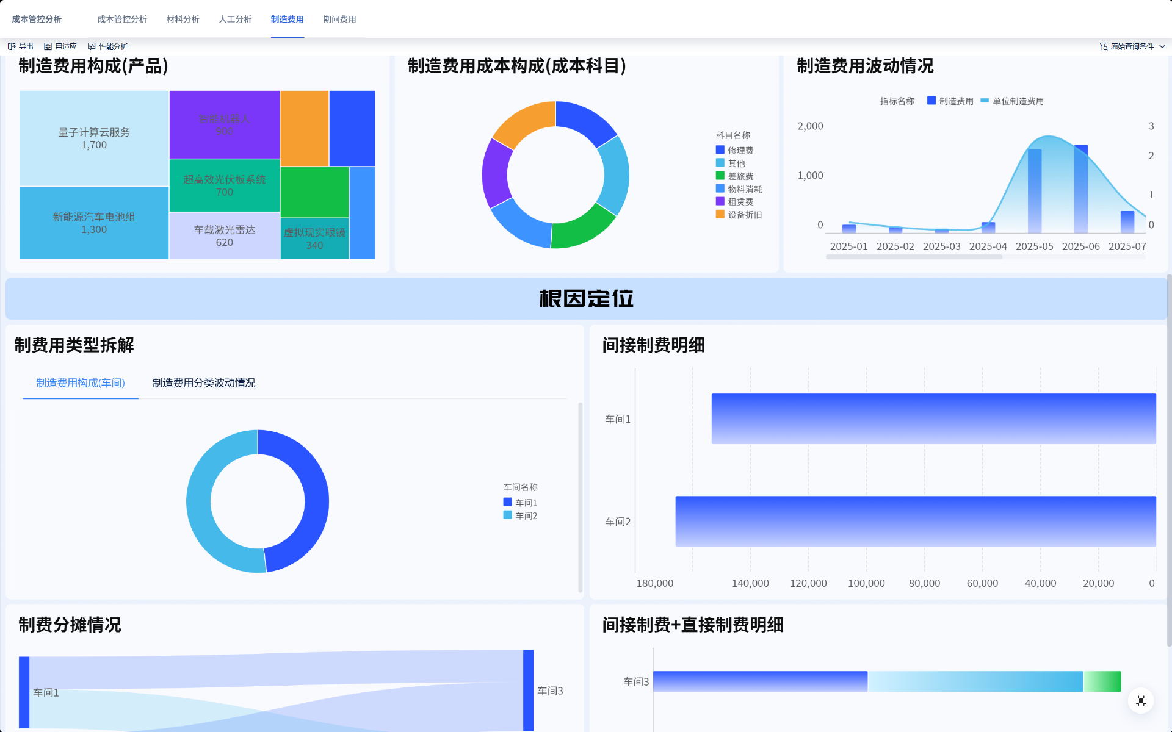Click the floating button at bottom right

pyautogui.click(x=1140, y=701)
